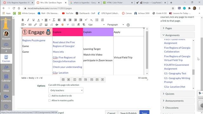
Task: Center align text
Action: 64,20
